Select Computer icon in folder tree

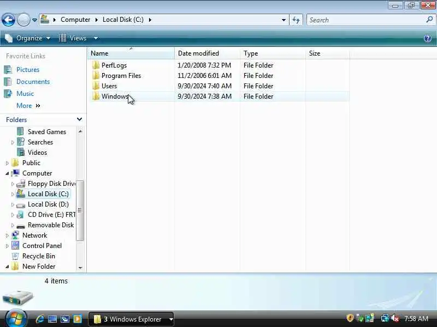[x=15, y=173]
